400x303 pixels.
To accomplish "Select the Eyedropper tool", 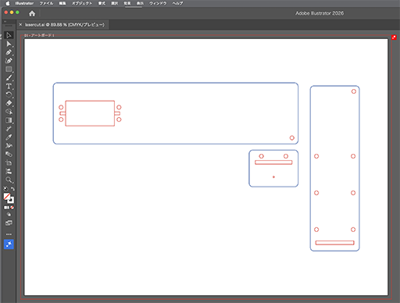I will 9,137.
